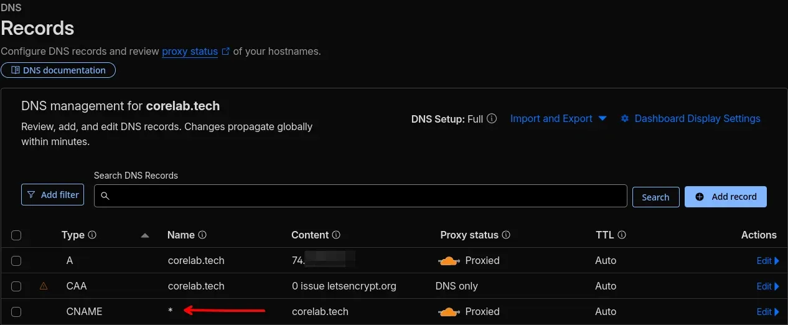Open the DNS documentation button
788x325 pixels.
[x=59, y=70]
